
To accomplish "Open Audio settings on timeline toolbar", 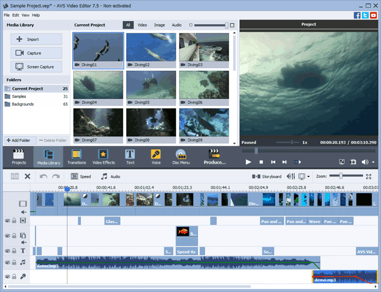I will coord(111,176).
